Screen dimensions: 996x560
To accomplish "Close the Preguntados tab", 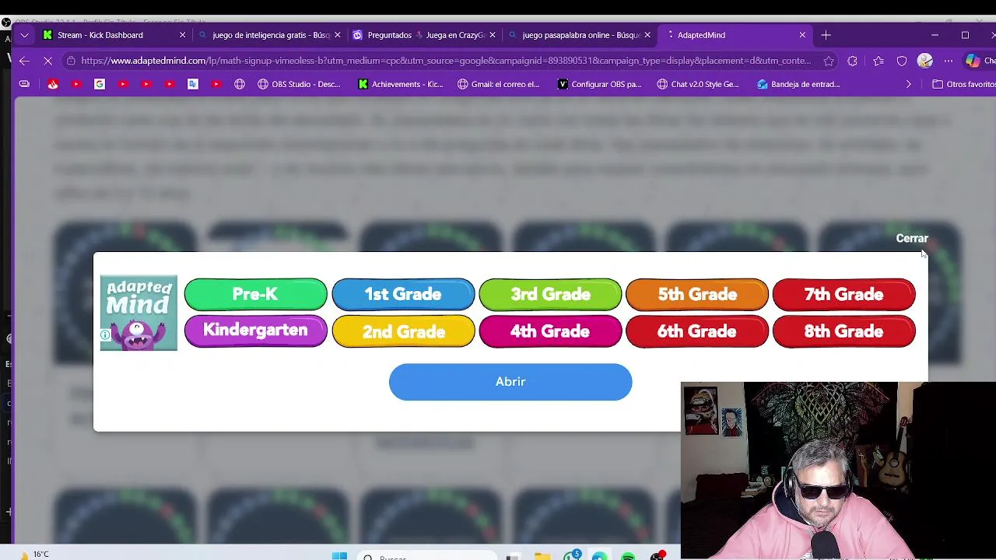I will coord(493,35).
